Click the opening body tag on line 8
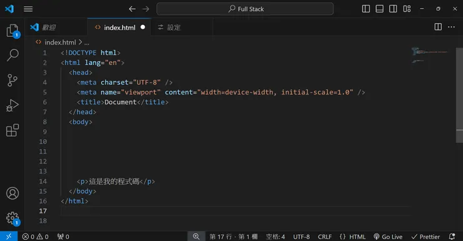The image size is (463, 241). (x=81, y=122)
